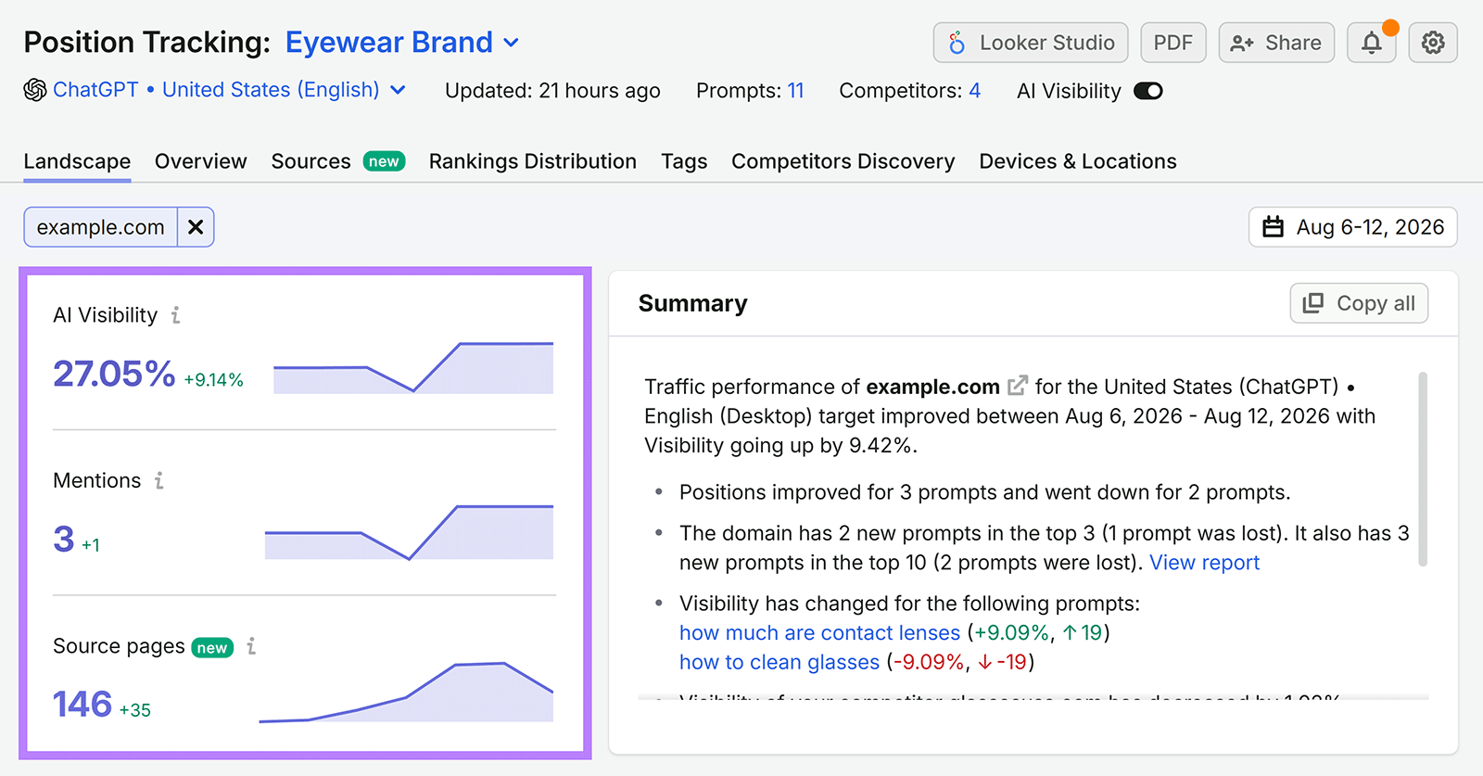Expand the Eyewear Brand project dropdown
This screenshot has width=1483, height=776.
[402, 43]
